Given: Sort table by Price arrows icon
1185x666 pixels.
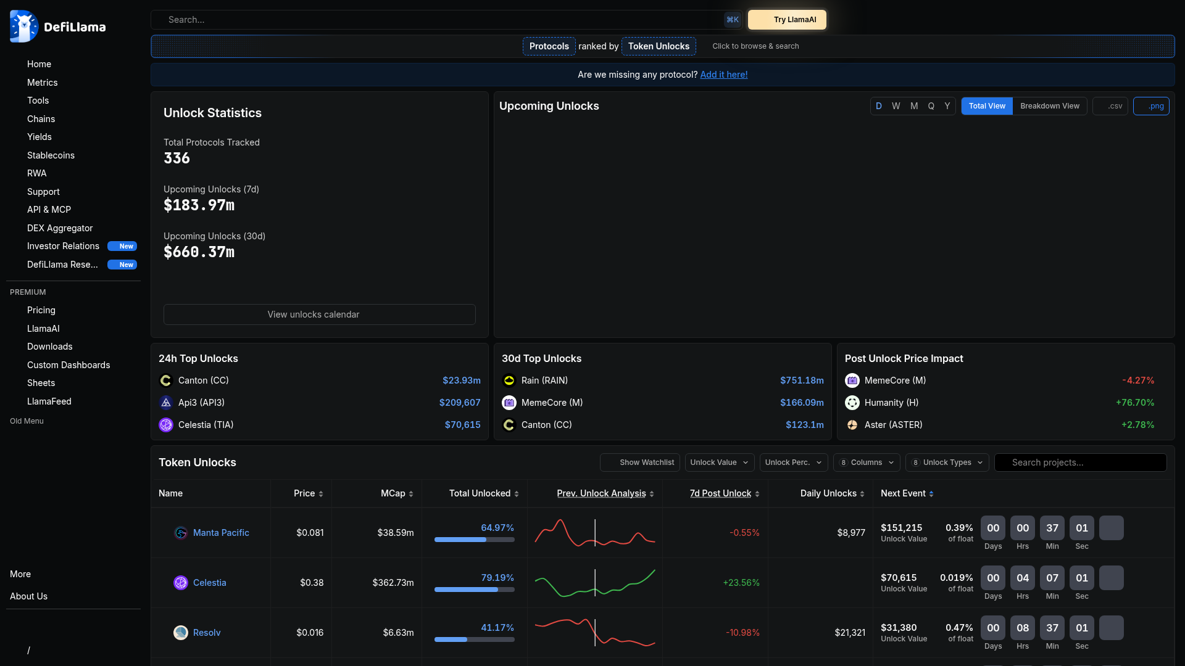Looking at the screenshot, I should [x=321, y=494].
